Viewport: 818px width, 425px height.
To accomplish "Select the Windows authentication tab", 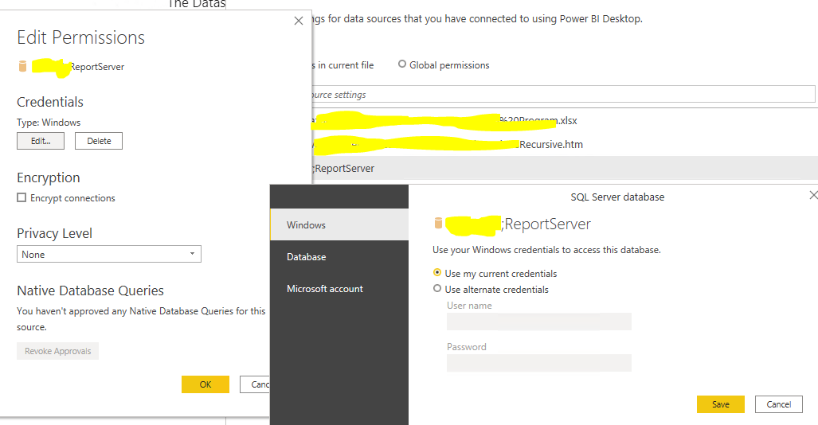I will [x=339, y=224].
